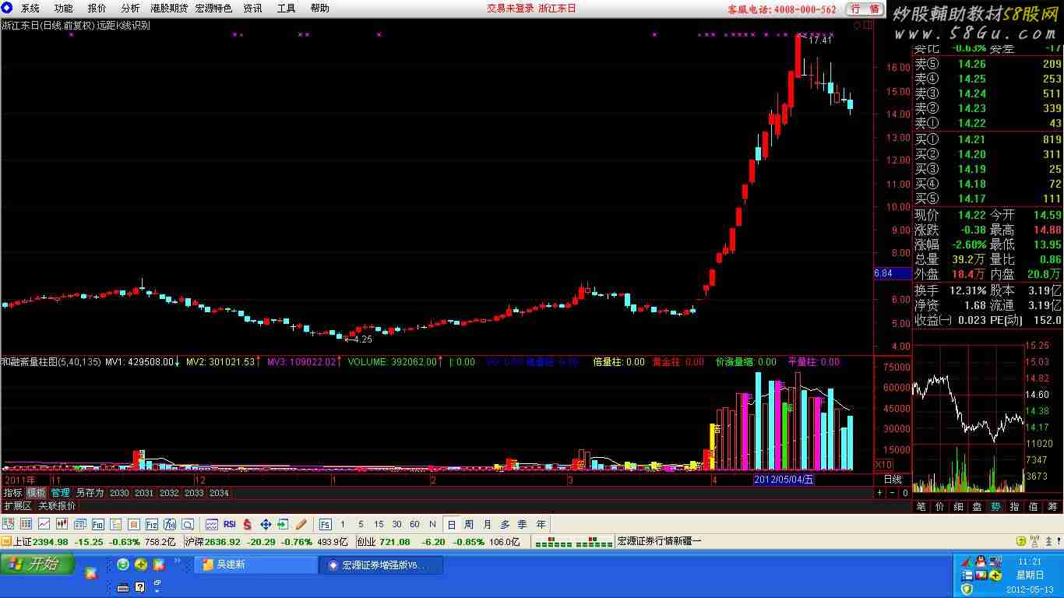The image size is (1064, 598).
Task: Switch to the 筹 side panel tab
Action: click(x=1052, y=506)
